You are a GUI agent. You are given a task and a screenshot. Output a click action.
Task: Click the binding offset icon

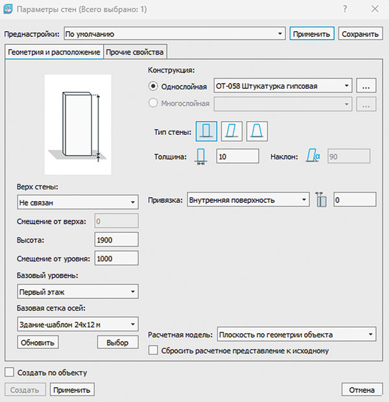[x=321, y=200]
